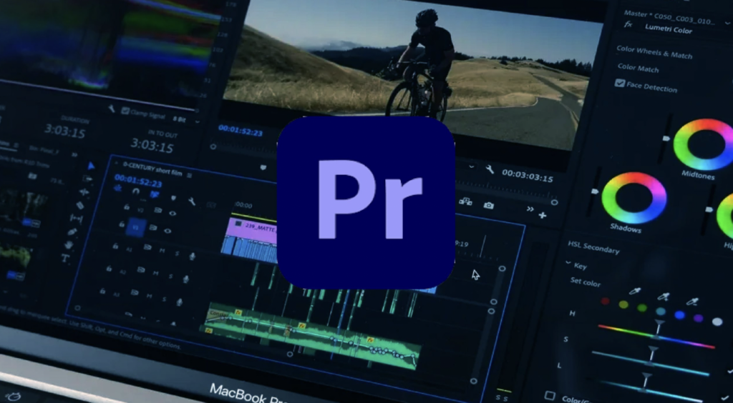The width and height of the screenshot is (733, 403).
Task: Select the Hand tool
Action: (x=69, y=244)
